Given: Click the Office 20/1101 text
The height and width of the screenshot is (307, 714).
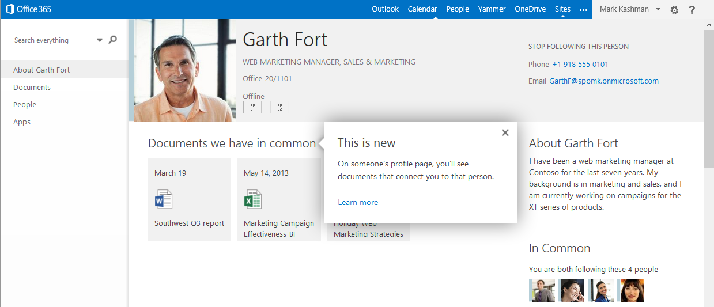Looking at the screenshot, I should (x=267, y=78).
